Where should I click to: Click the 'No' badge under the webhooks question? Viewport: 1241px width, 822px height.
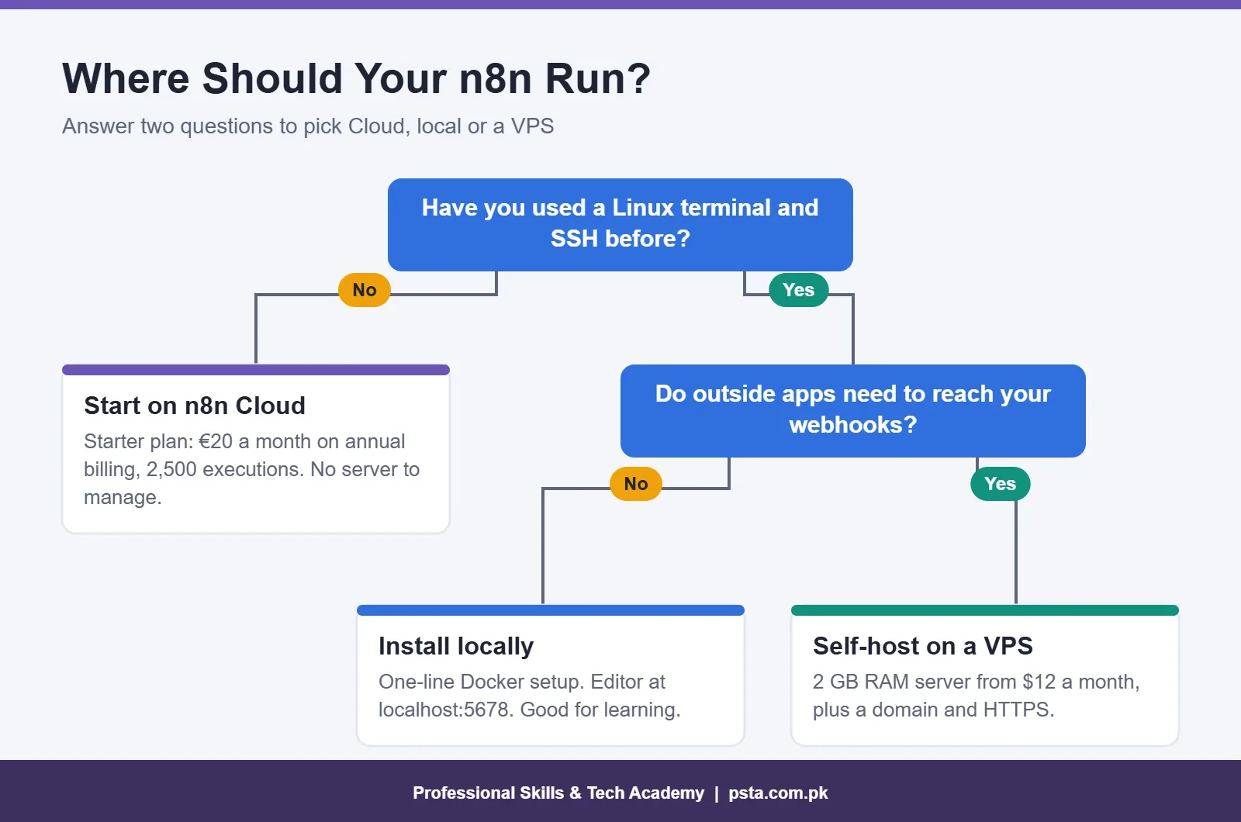click(x=636, y=484)
